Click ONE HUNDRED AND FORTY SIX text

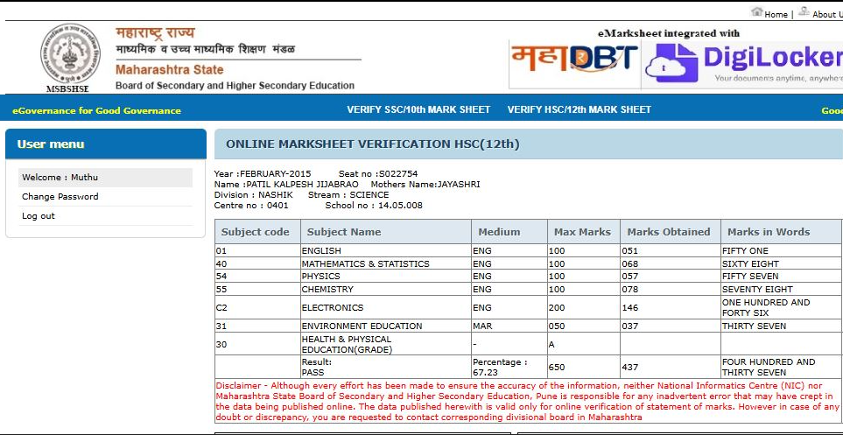766,307
